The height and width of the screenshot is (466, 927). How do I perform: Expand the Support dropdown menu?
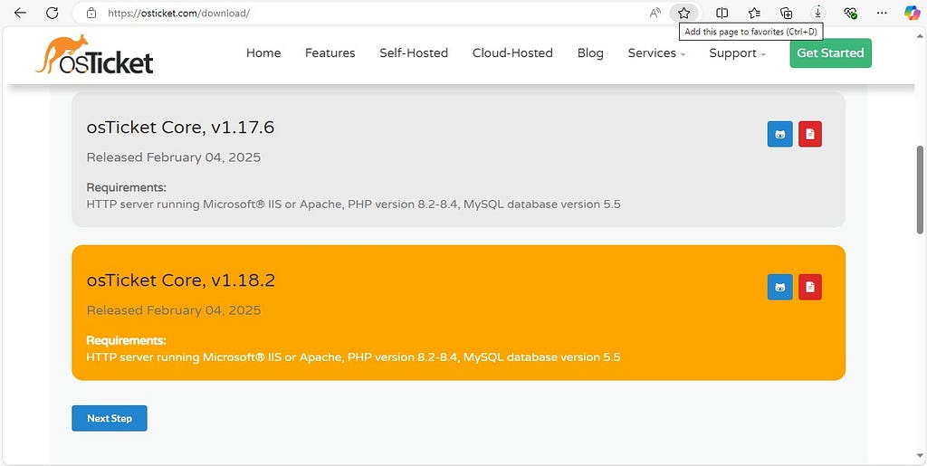click(x=737, y=53)
